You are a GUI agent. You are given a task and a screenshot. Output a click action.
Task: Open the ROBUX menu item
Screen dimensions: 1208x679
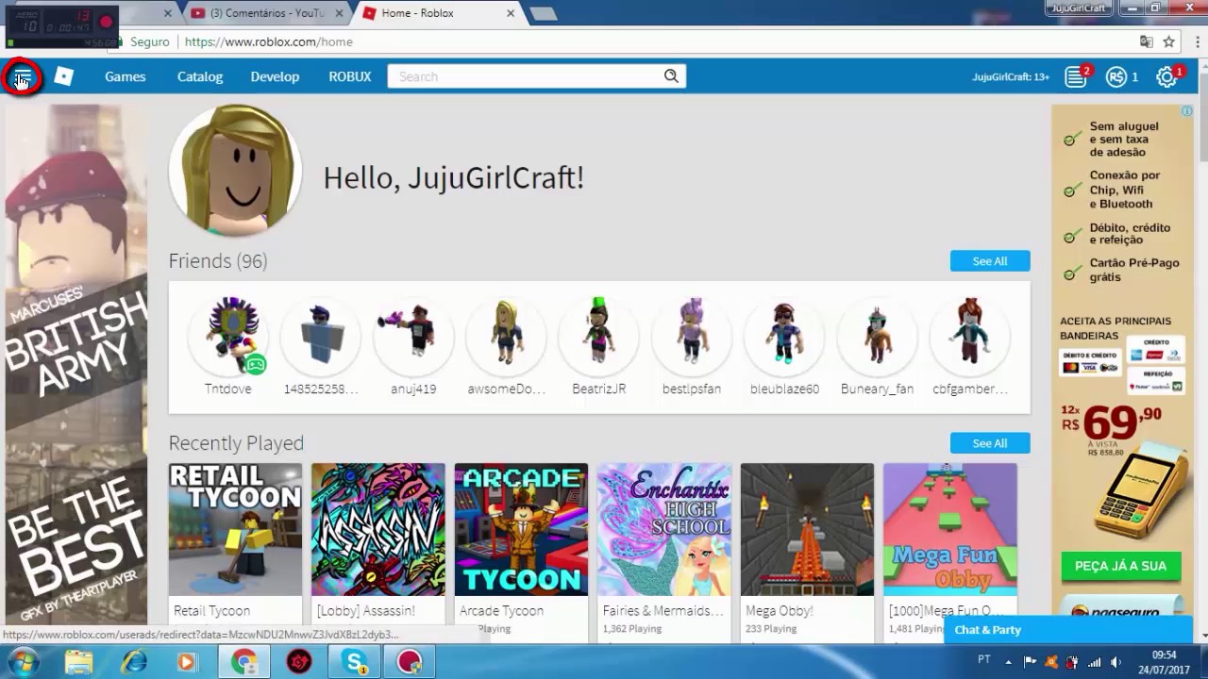click(x=350, y=76)
